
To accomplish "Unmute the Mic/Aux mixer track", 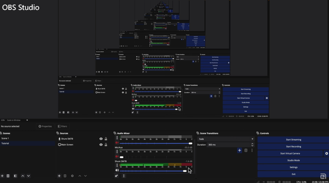I will (x=117, y=156).
